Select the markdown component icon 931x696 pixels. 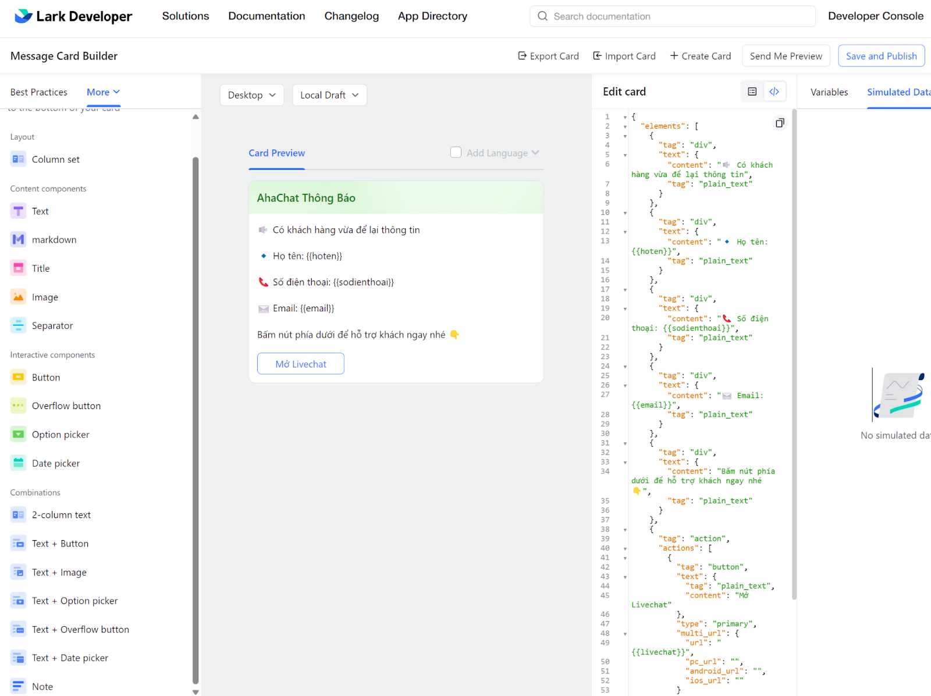19,240
